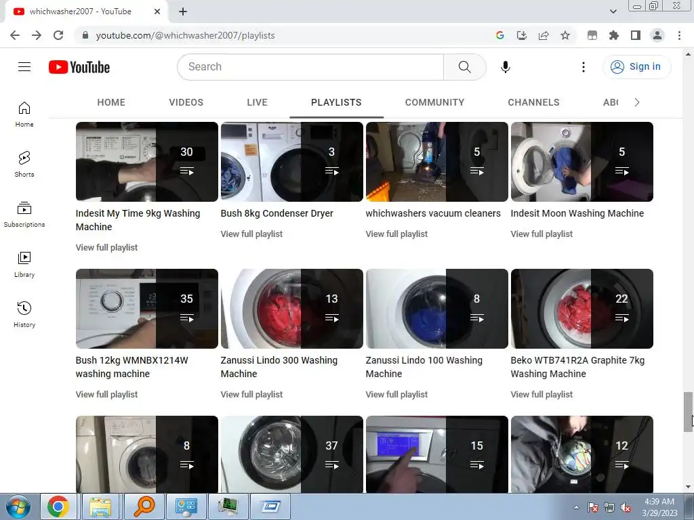Open Bush 8kg Condenser Dryer thumbnail
Image resolution: width=694 pixels, height=520 pixels.
click(291, 162)
